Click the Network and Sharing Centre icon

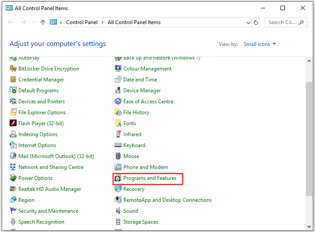(13, 167)
